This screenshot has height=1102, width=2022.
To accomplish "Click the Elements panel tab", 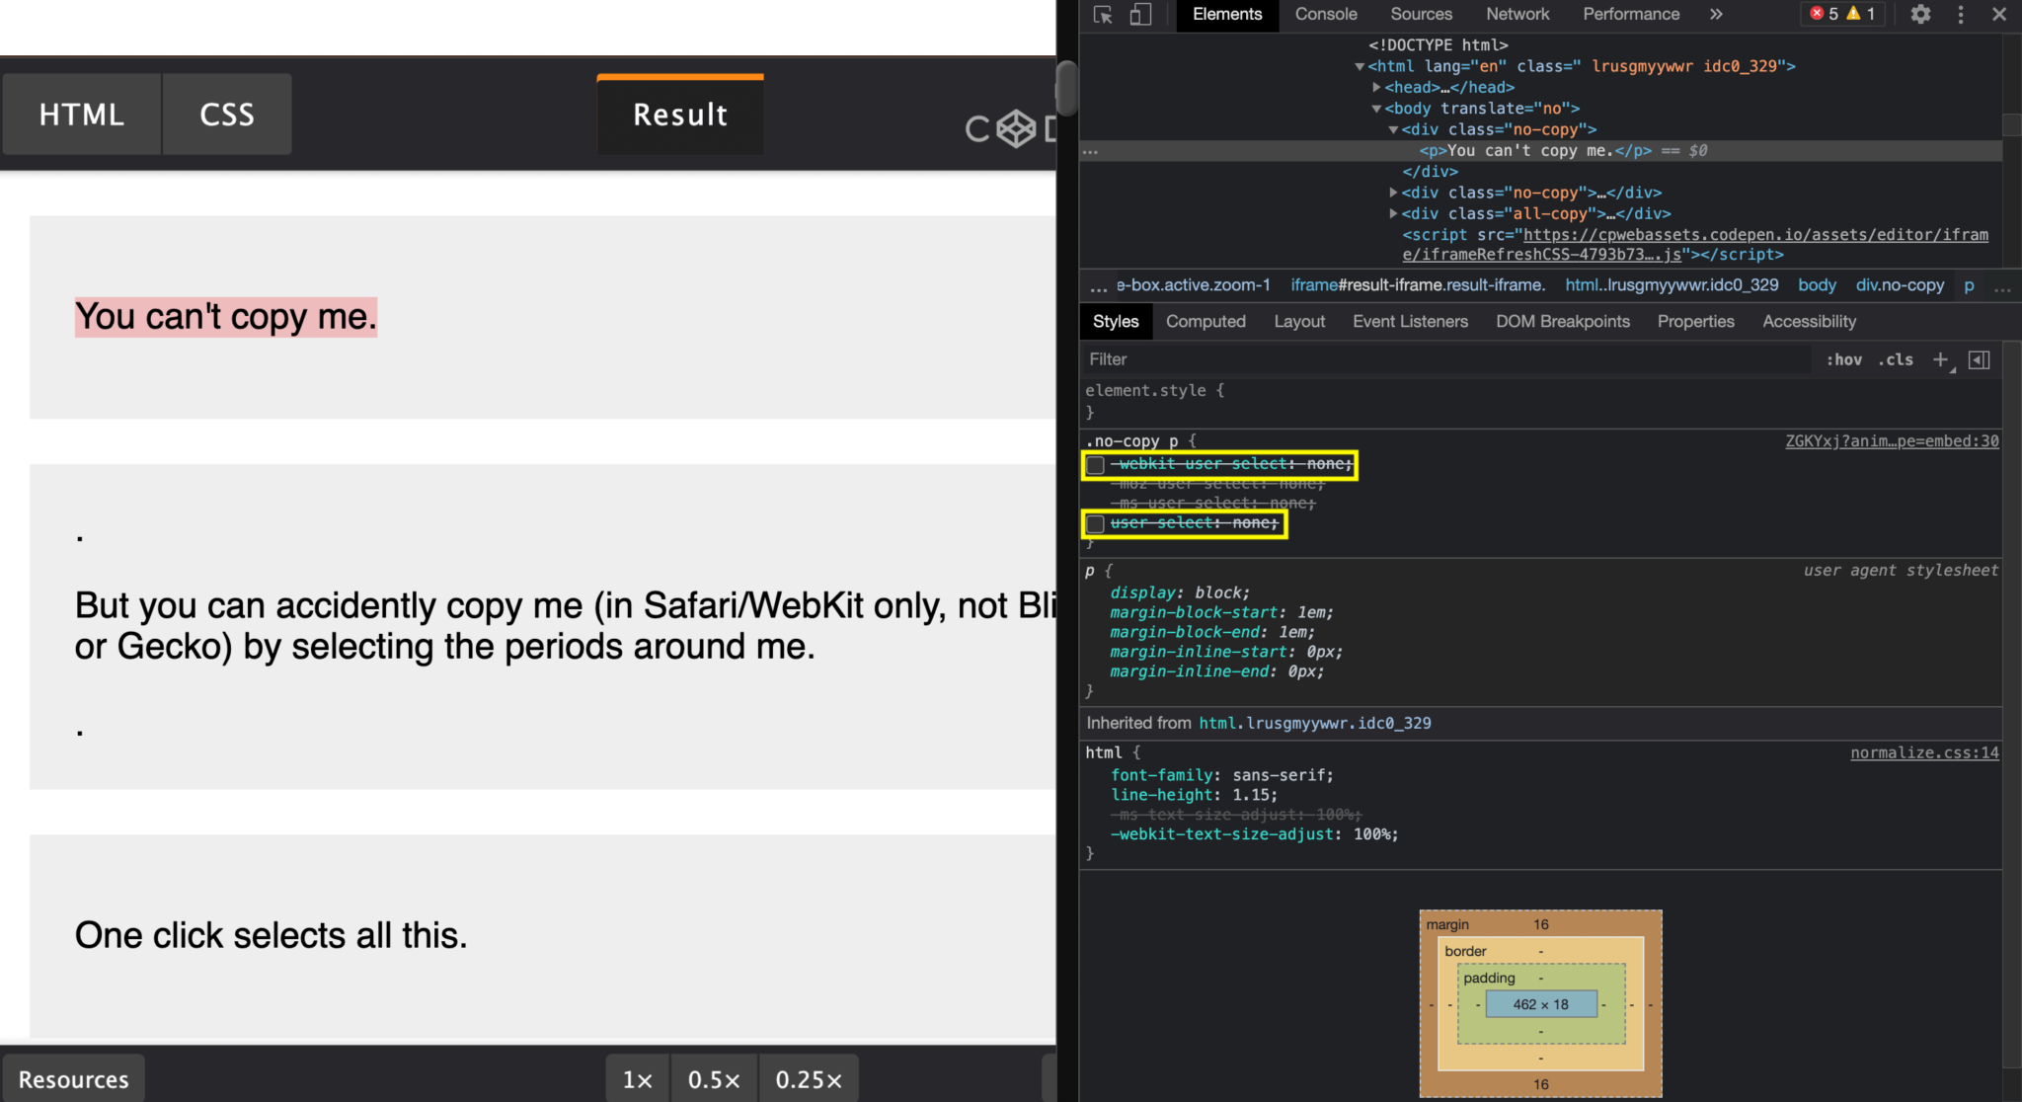I will coord(1224,14).
